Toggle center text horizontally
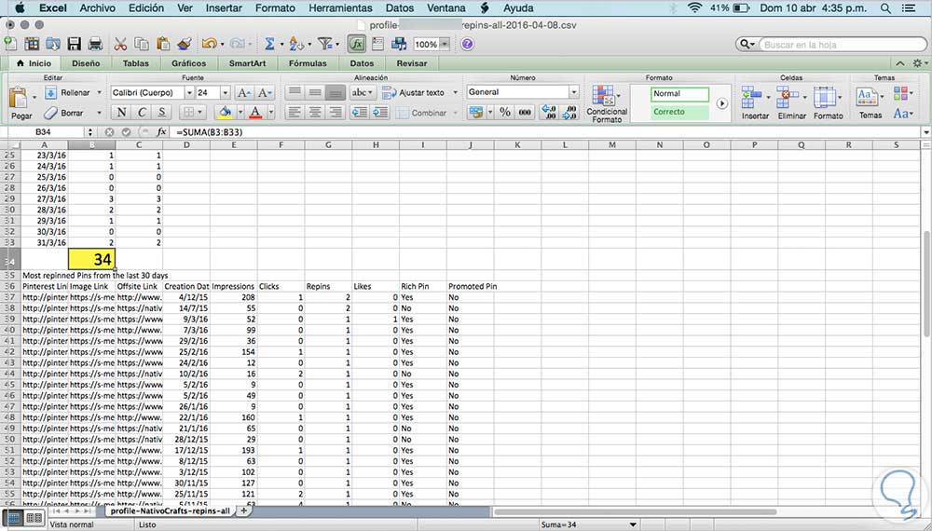 tap(315, 113)
